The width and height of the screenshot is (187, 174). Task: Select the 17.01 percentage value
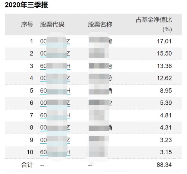tap(164, 41)
